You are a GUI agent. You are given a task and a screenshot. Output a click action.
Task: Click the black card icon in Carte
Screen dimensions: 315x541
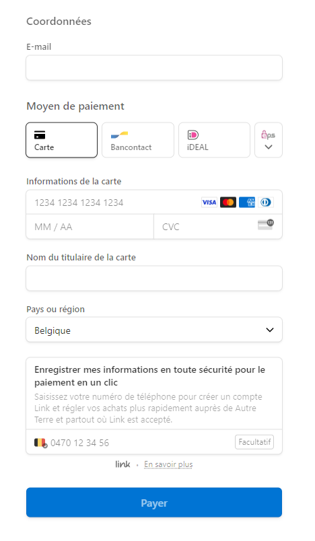(x=40, y=135)
